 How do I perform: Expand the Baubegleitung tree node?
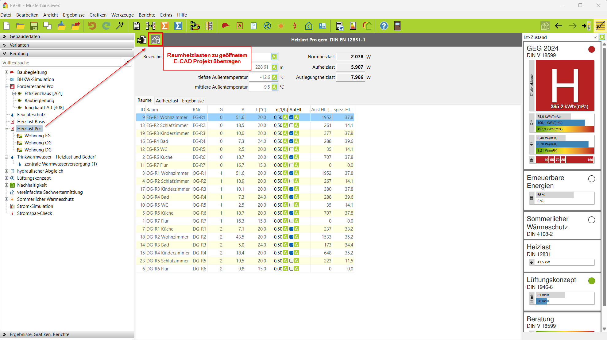[6, 72]
